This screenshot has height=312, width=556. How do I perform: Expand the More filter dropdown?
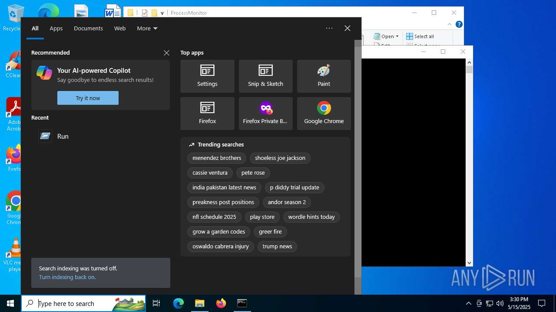click(x=147, y=29)
